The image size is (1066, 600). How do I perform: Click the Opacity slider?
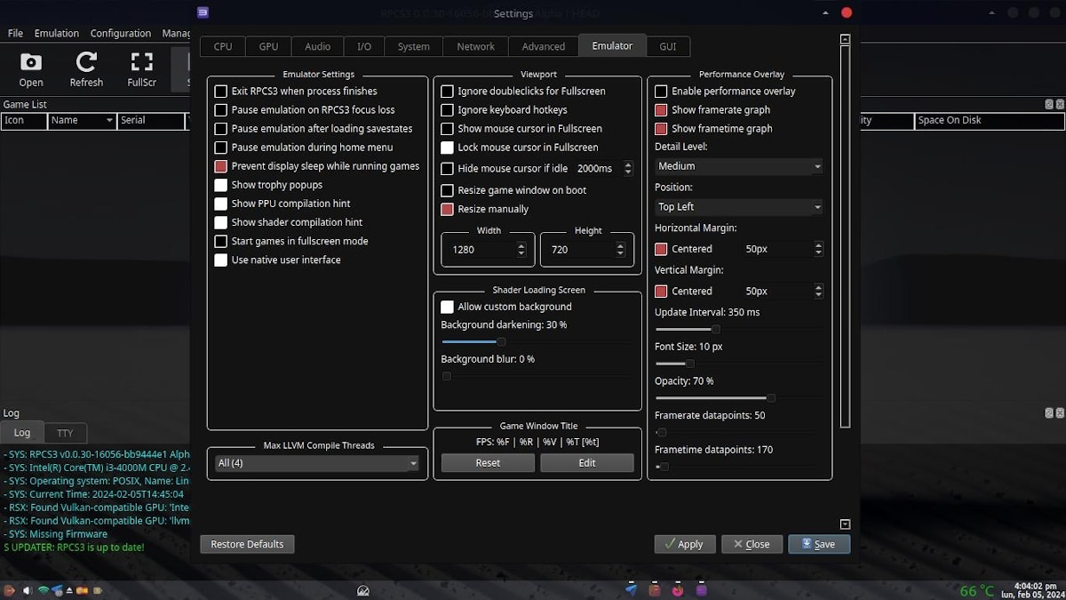pos(739,397)
